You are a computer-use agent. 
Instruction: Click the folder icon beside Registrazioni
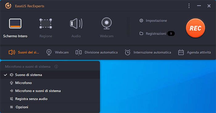(x=141, y=33)
